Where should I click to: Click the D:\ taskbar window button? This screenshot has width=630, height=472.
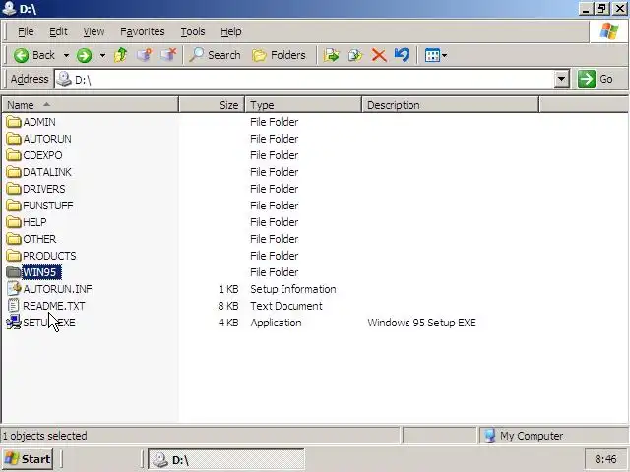(226, 459)
